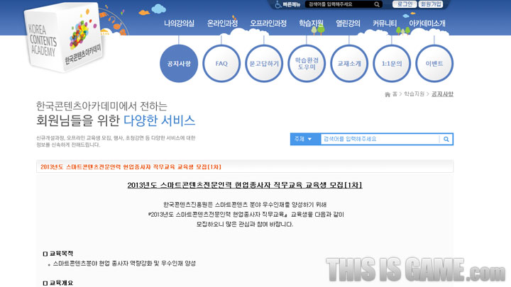511x287 pixels.
Task: Click the home icon in breadcrumb
Action: click(387, 94)
